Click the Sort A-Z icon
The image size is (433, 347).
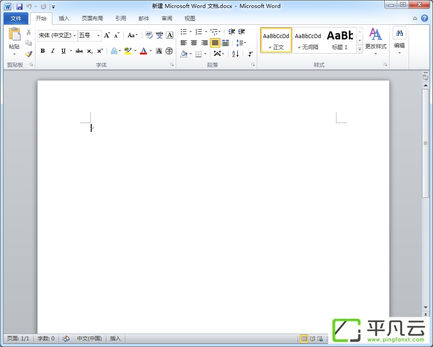235,54
